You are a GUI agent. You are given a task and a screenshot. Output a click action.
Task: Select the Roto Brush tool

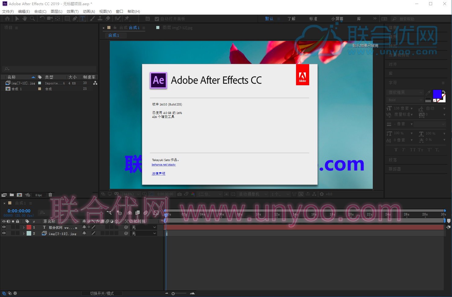point(117,19)
